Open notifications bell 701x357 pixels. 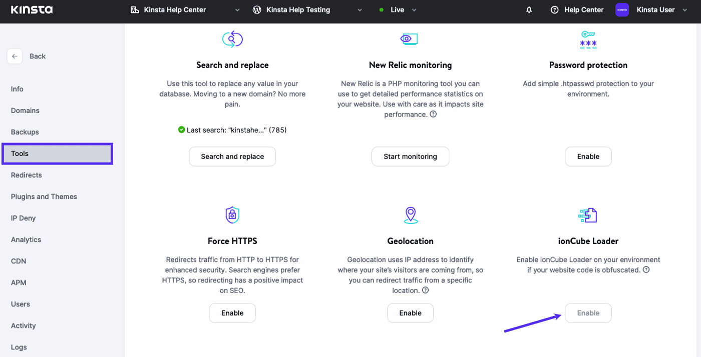click(x=529, y=10)
